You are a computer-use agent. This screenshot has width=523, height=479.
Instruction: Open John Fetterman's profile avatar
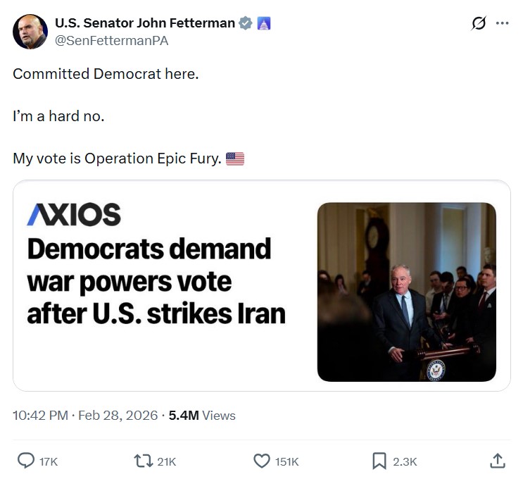(30, 31)
